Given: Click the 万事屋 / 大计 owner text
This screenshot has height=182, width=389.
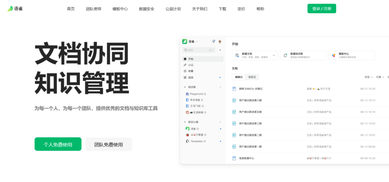Looking at the screenshot, I should (319, 158).
